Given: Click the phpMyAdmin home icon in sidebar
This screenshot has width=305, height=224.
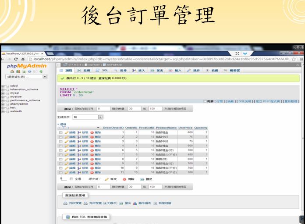Looking at the screenshot, I should pyautogui.click(x=11, y=71).
